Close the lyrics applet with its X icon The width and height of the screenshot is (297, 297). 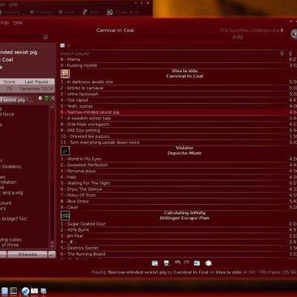tap(53, 98)
